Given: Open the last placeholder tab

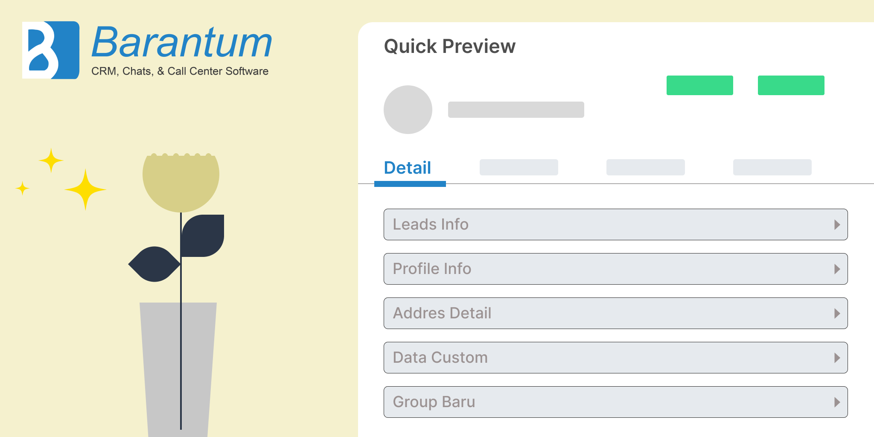Looking at the screenshot, I should (772, 167).
